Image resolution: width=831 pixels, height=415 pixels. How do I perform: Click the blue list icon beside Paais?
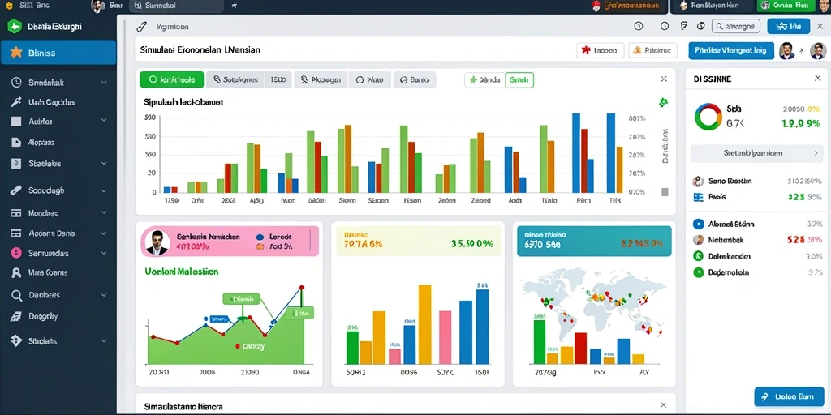(699, 197)
